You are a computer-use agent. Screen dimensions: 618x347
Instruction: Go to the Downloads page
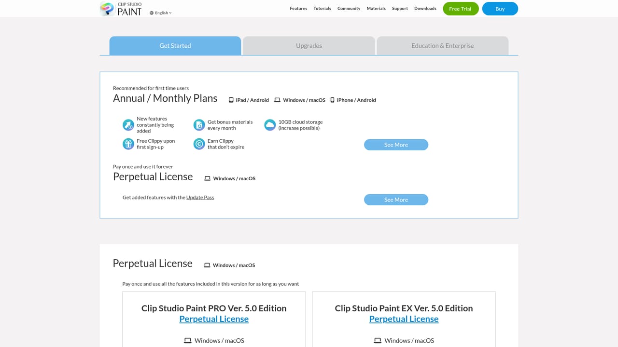pyautogui.click(x=425, y=9)
